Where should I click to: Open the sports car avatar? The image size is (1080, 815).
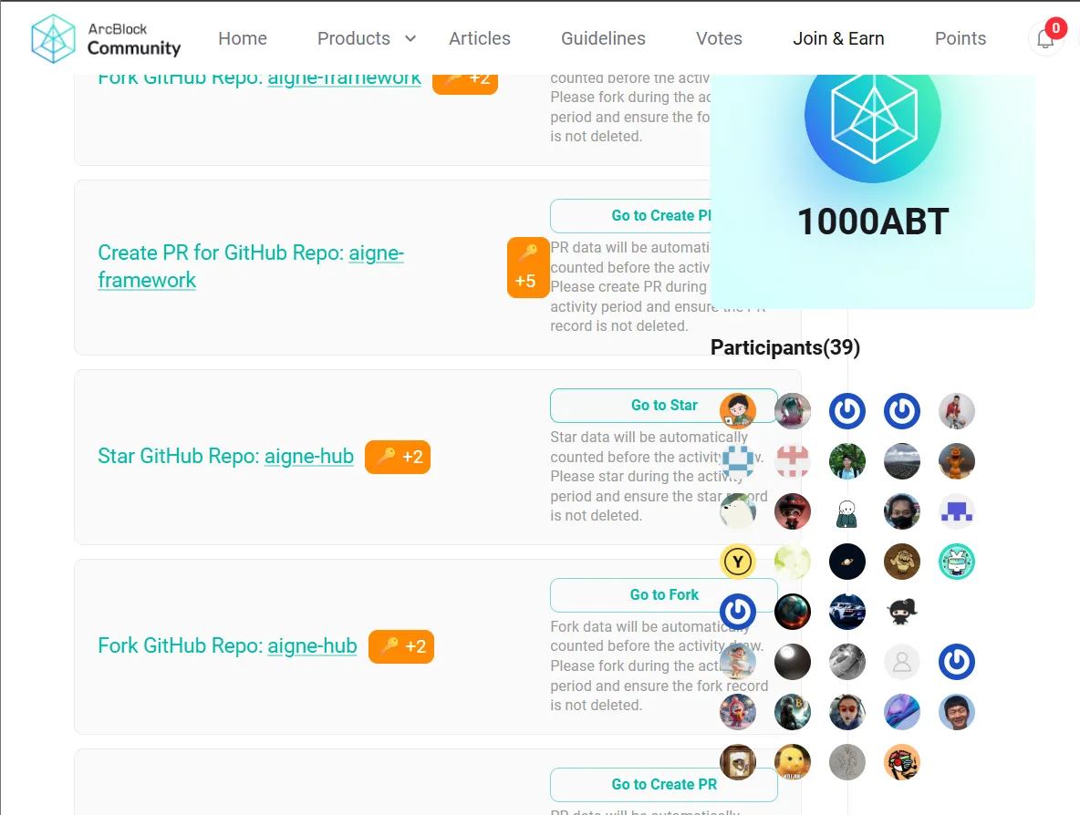847,612
